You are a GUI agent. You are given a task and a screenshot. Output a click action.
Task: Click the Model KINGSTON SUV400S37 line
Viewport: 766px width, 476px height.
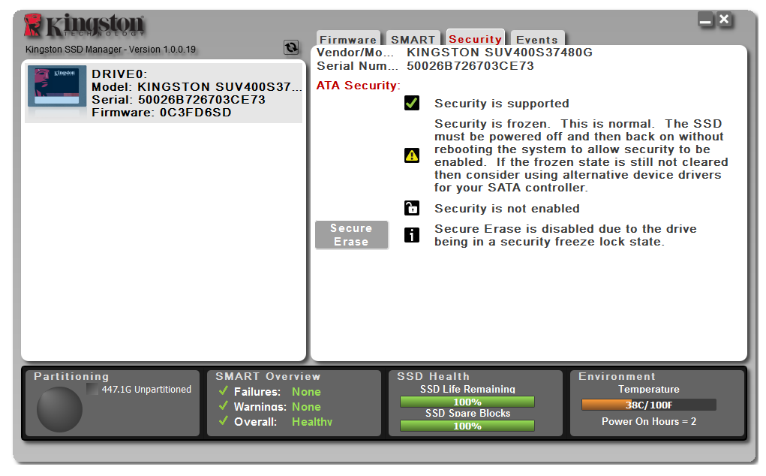(197, 86)
